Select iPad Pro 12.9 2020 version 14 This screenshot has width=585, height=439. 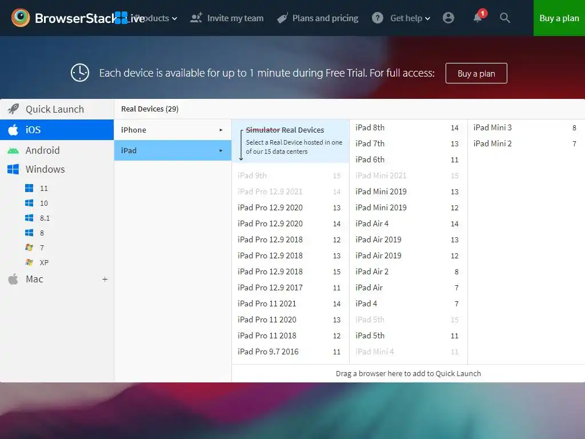[x=289, y=224]
